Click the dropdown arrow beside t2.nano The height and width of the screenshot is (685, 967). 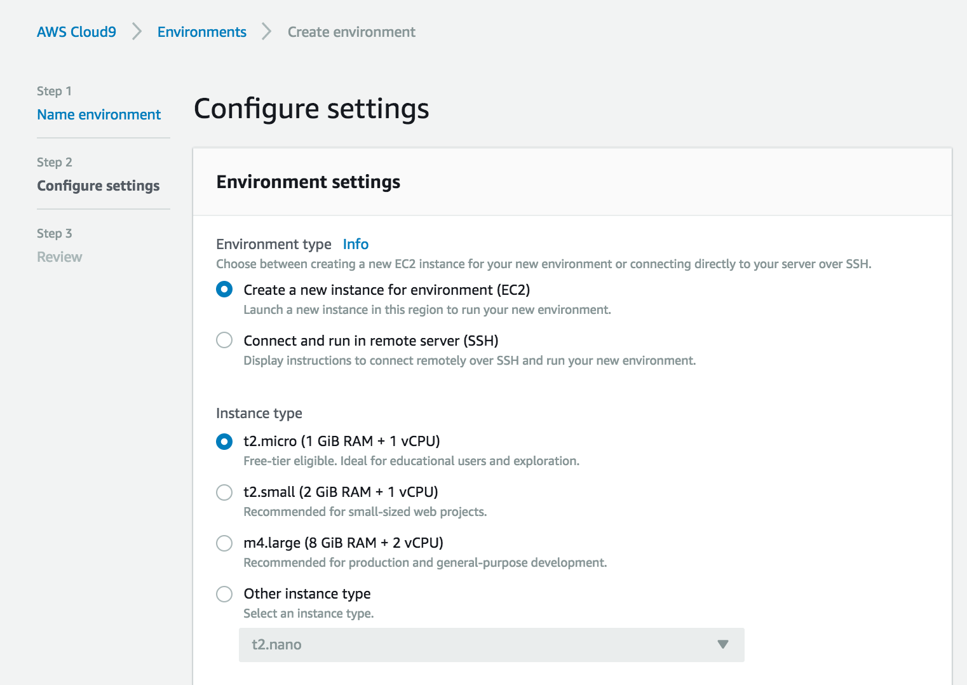[x=722, y=645]
